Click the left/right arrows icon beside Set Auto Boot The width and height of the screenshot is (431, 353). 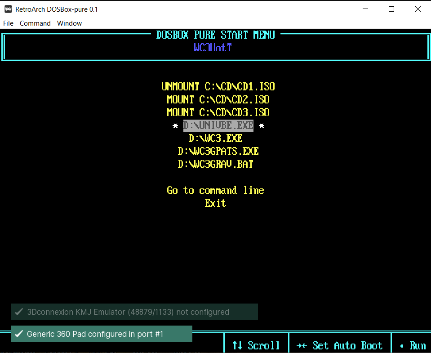302,345
